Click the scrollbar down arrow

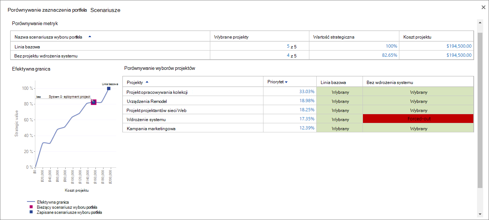point(480,214)
